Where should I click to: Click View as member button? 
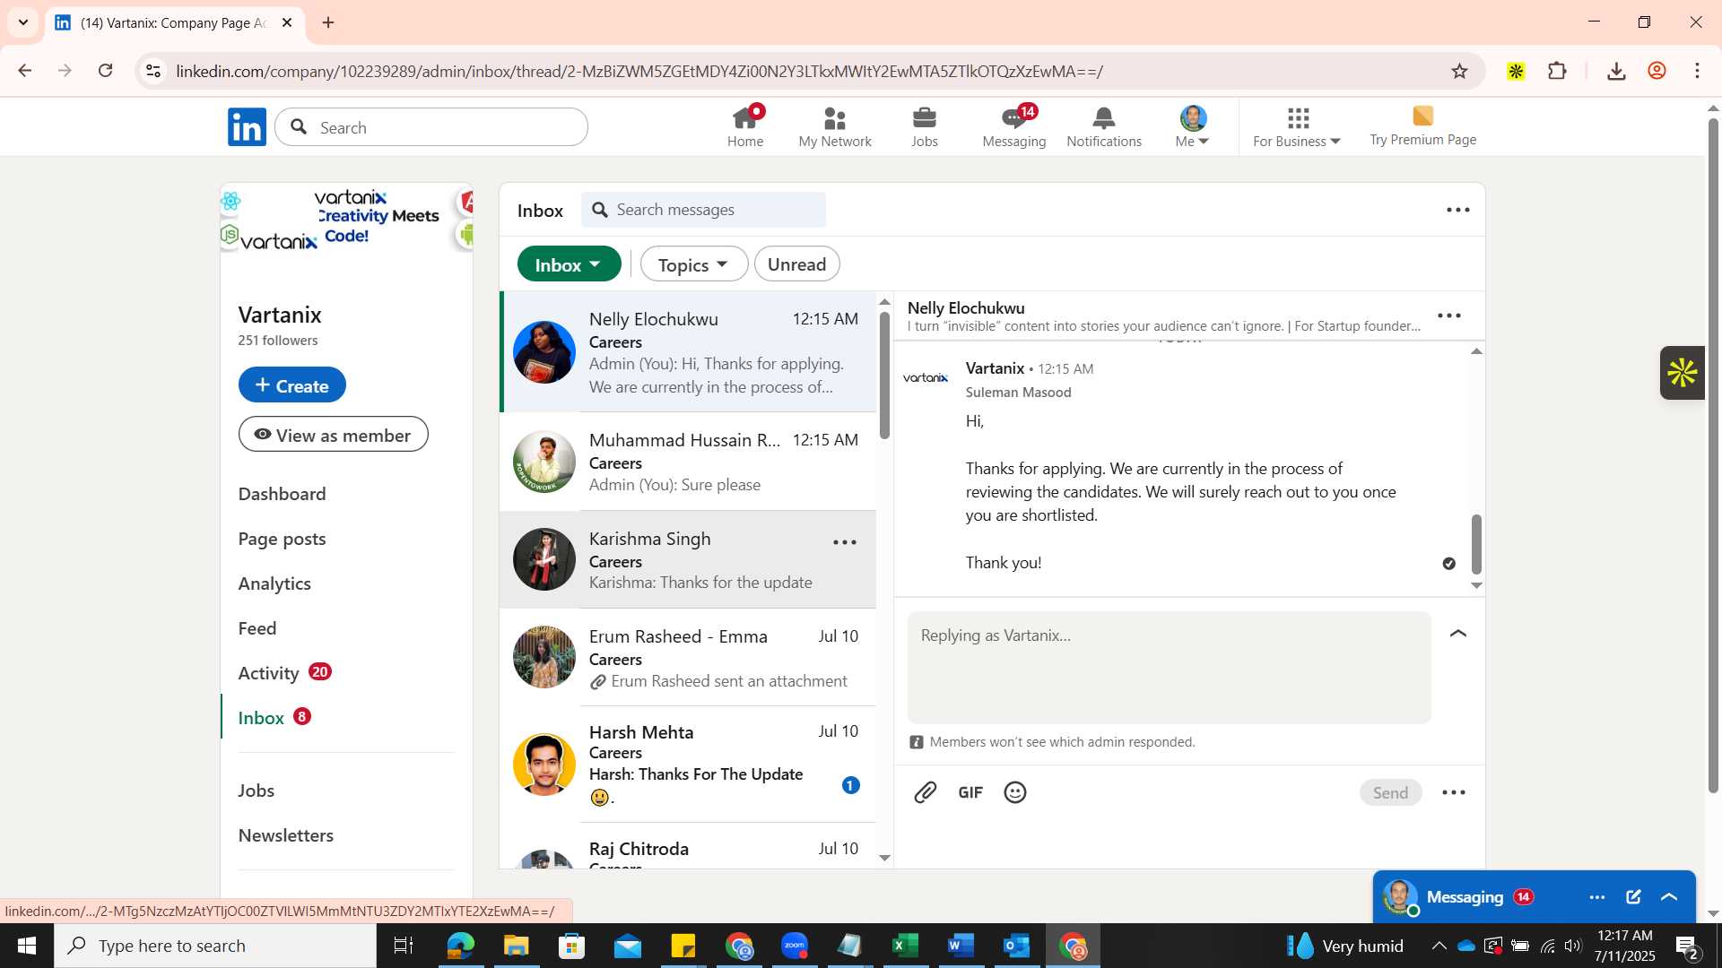pyautogui.click(x=334, y=435)
